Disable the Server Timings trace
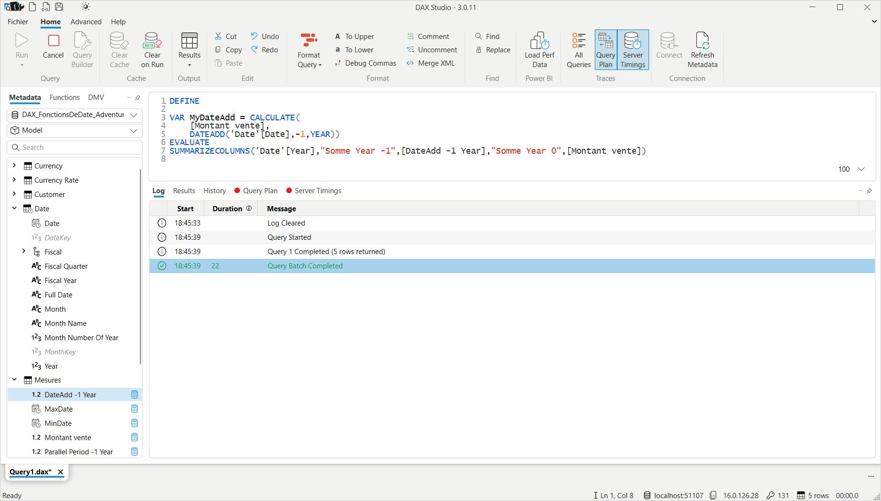881x501 pixels. [x=633, y=50]
